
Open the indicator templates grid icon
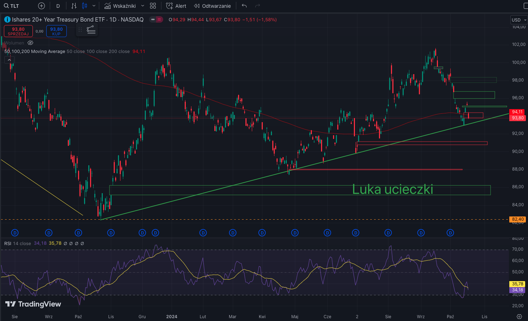(153, 6)
